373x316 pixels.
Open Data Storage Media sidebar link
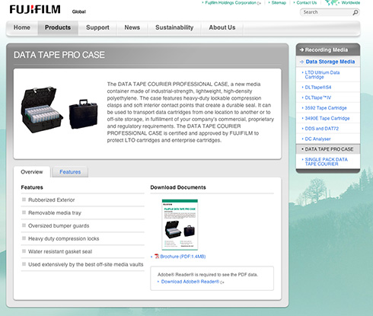(x=330, y=62)
